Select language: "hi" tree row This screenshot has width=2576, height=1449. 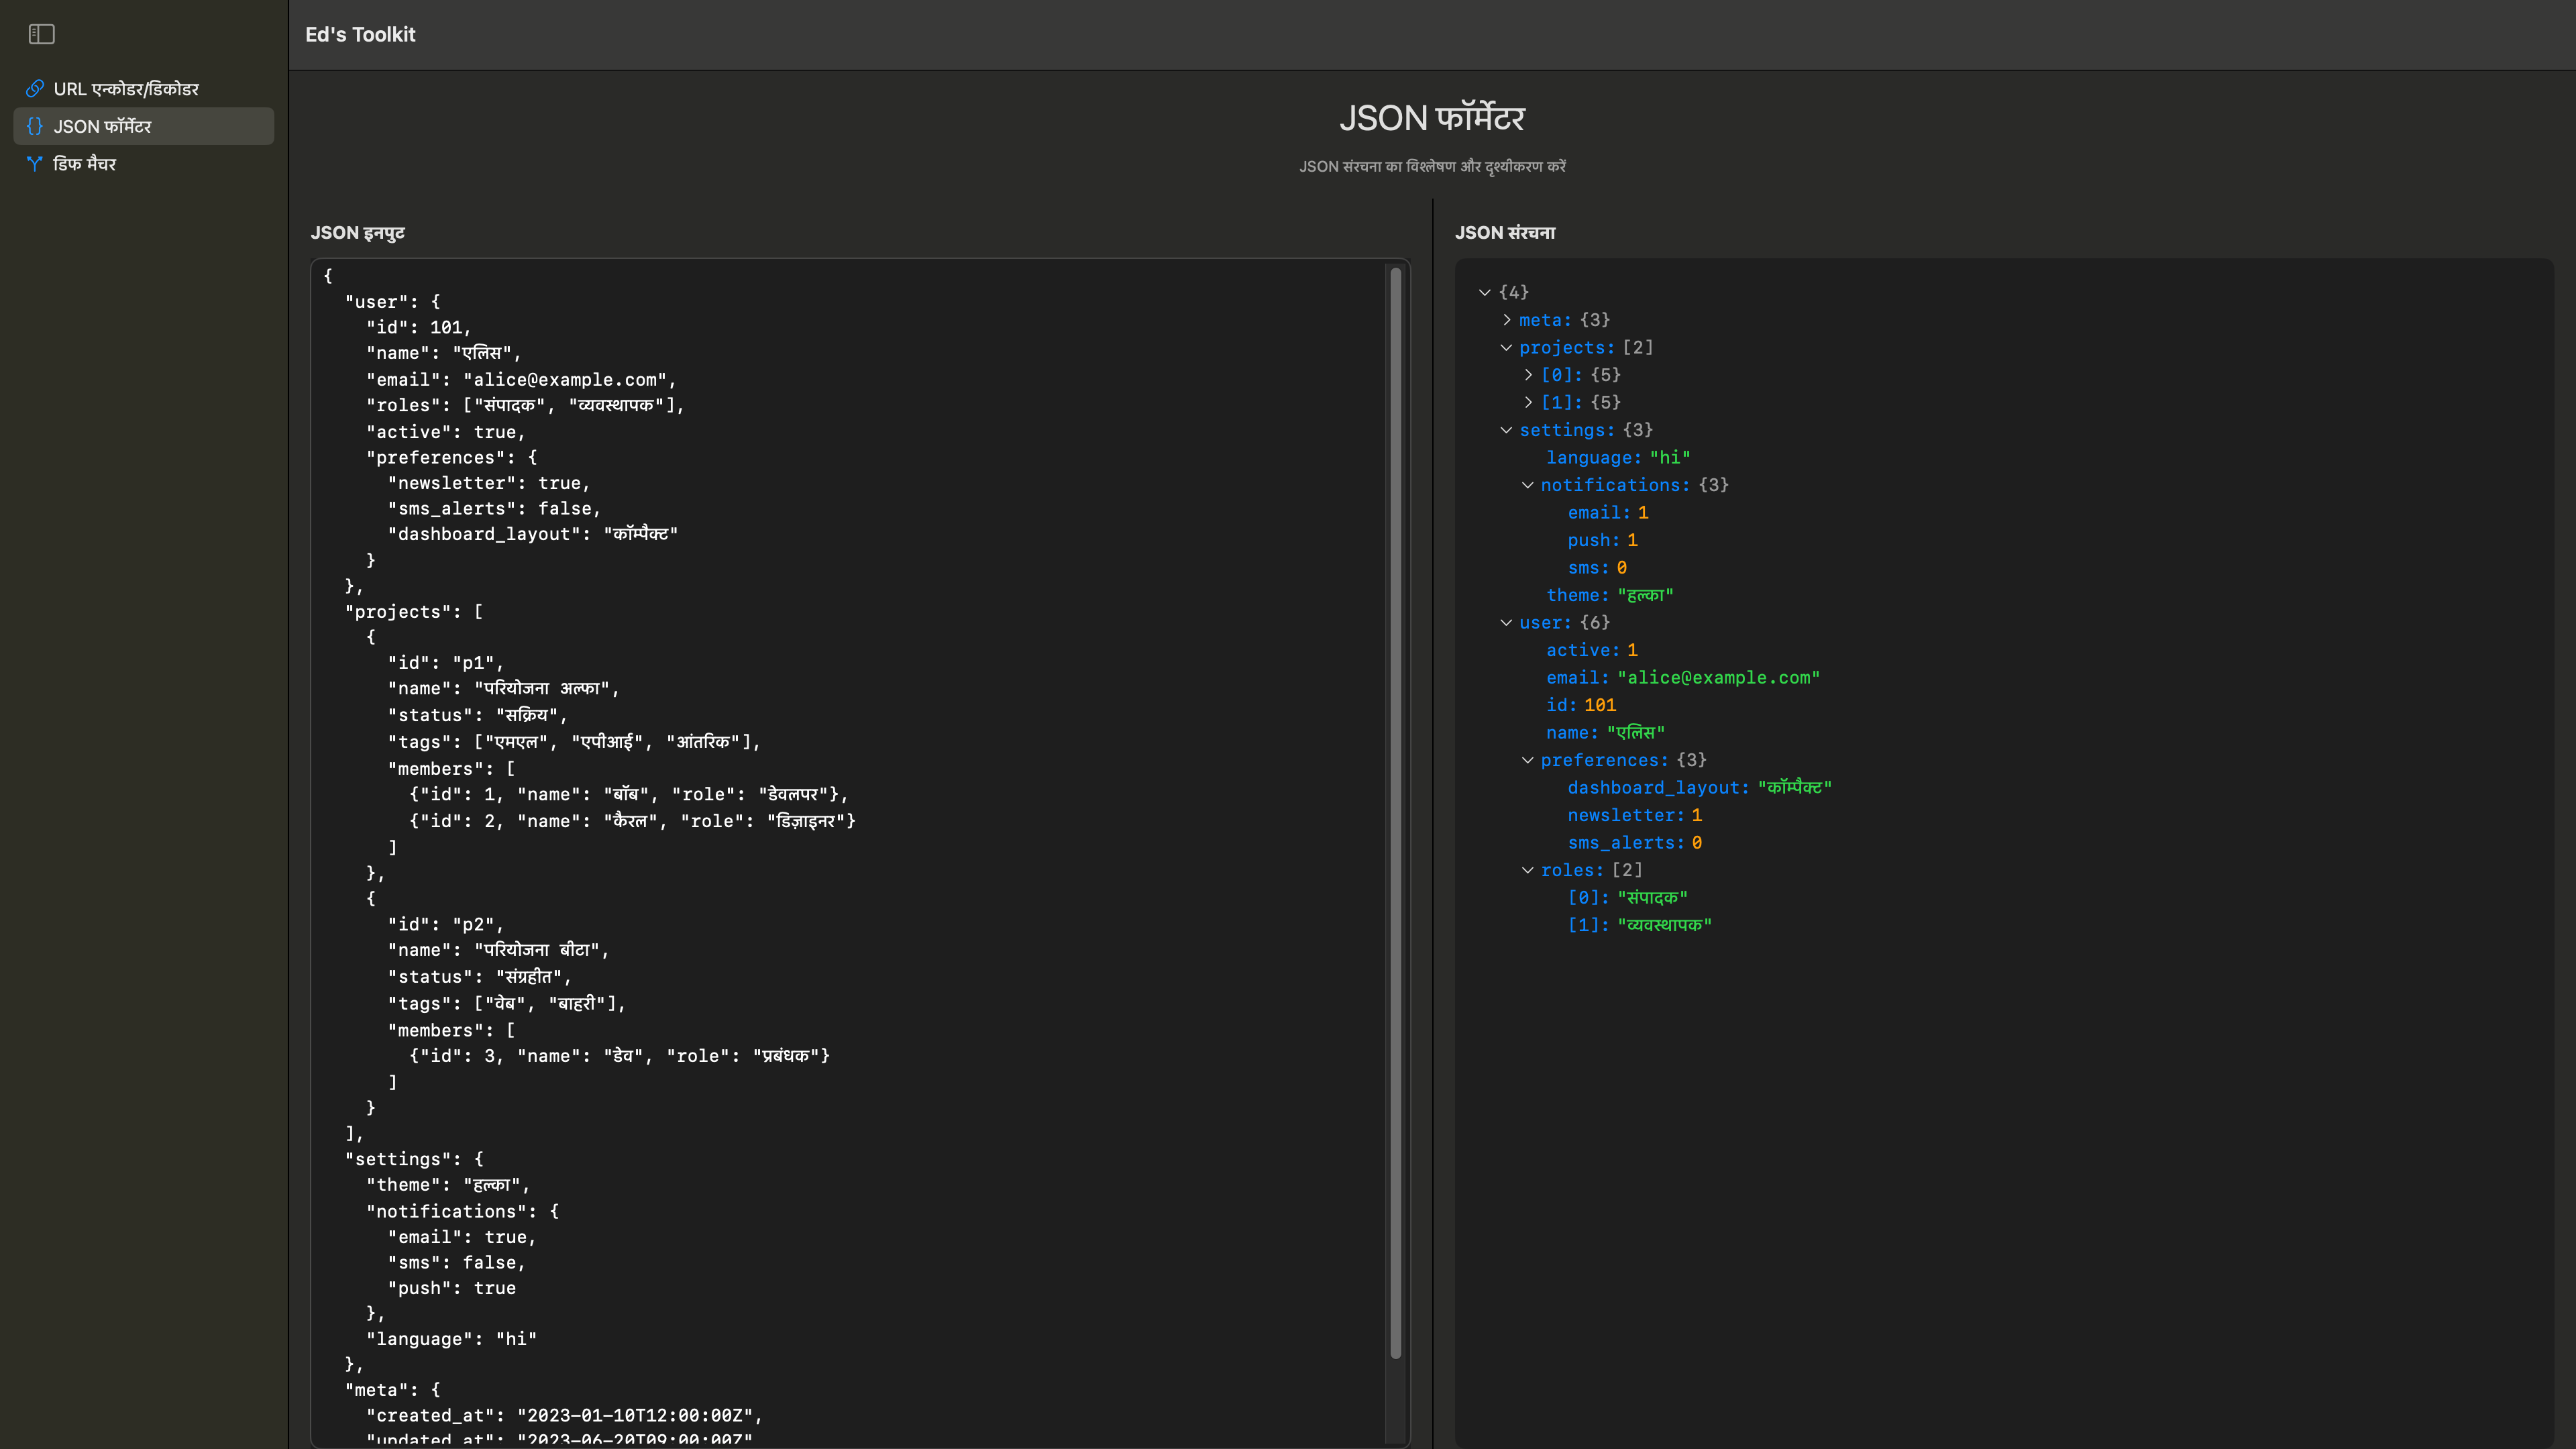1618,457
